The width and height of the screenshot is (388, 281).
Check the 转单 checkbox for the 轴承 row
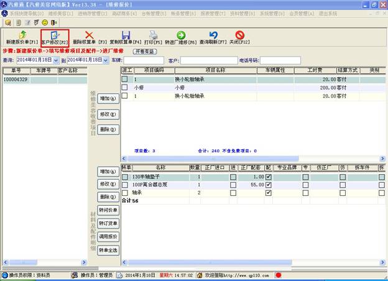click(x=125, y=193)
